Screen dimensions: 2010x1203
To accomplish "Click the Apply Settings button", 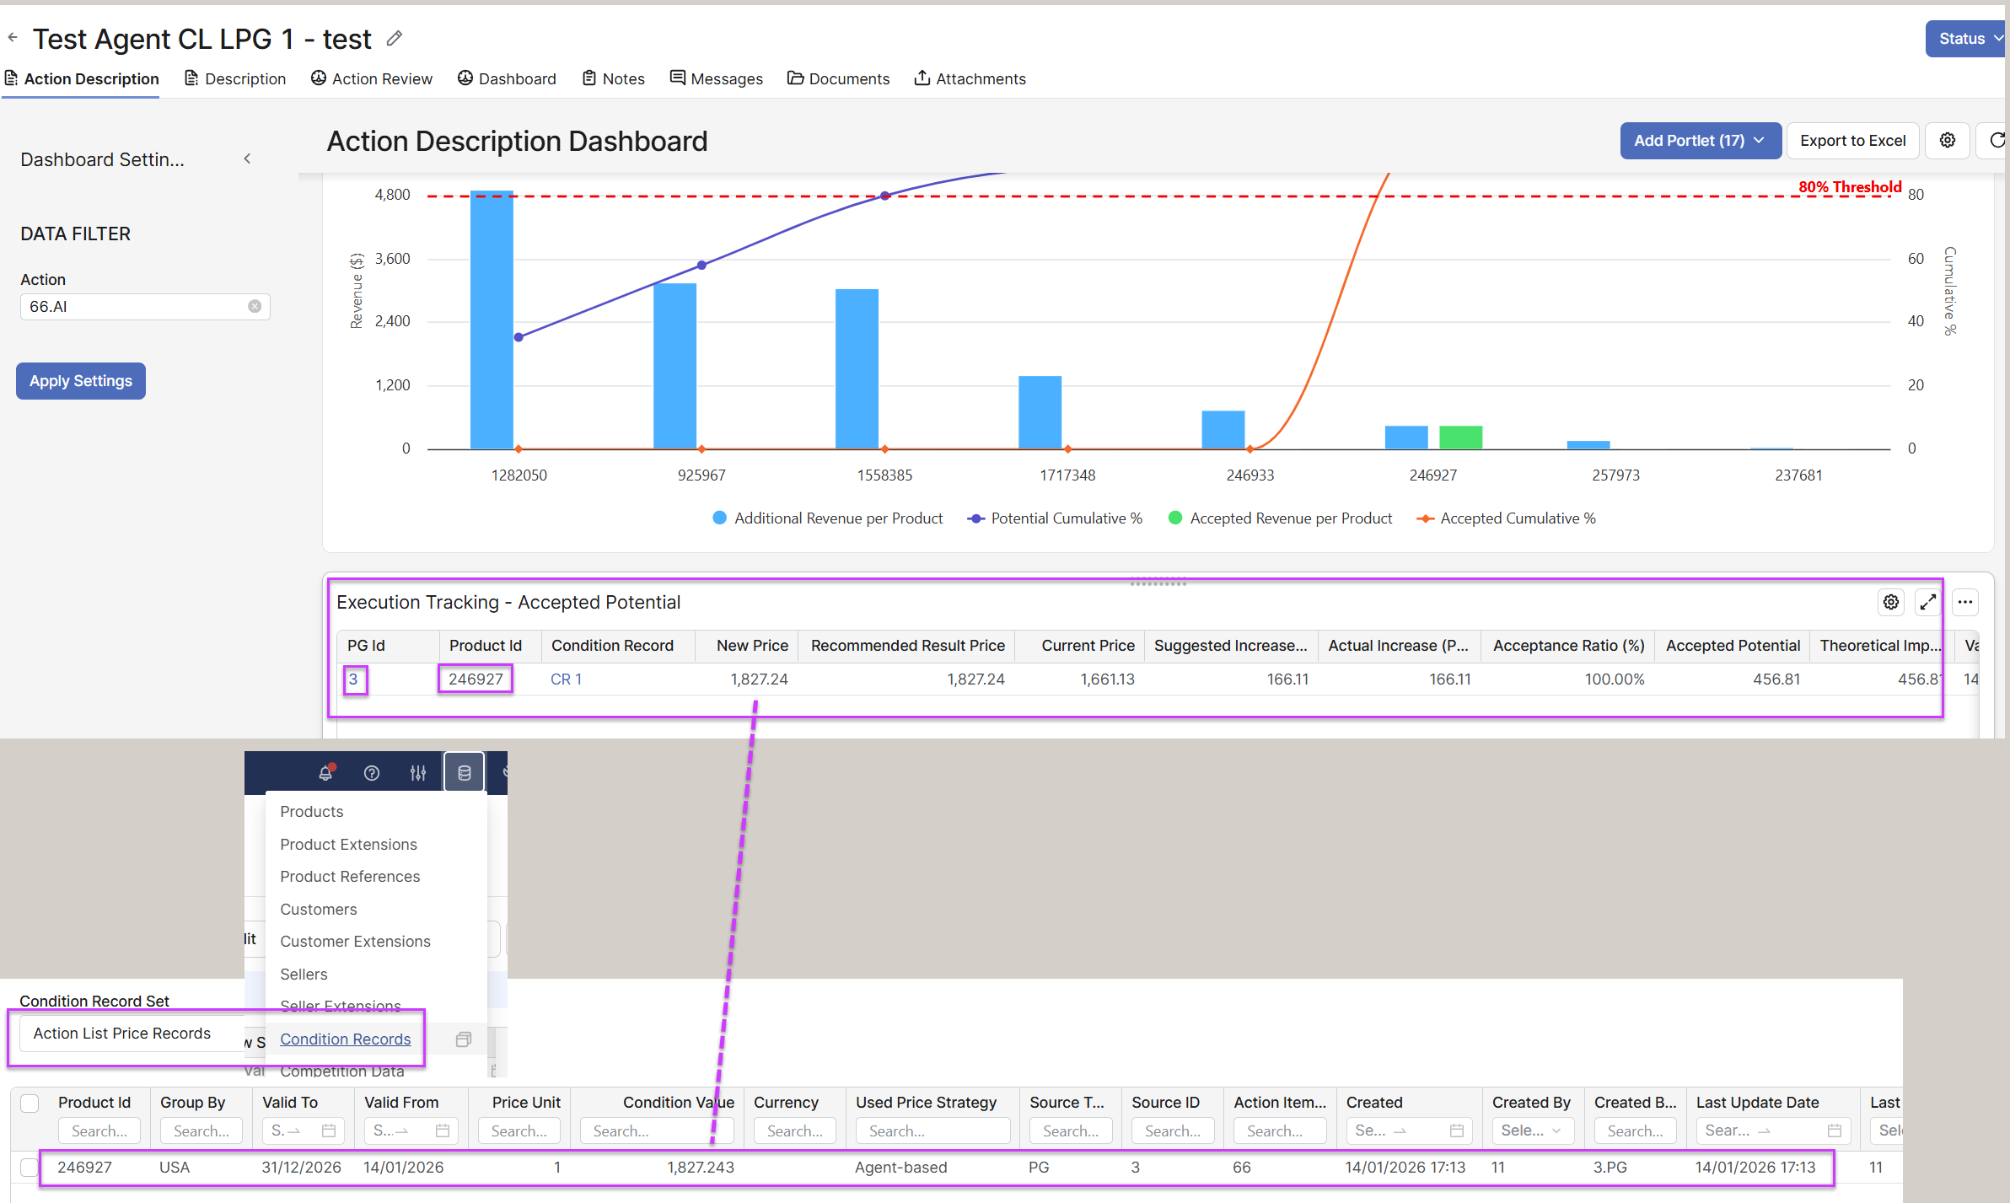I will click(x=81, y=381).
